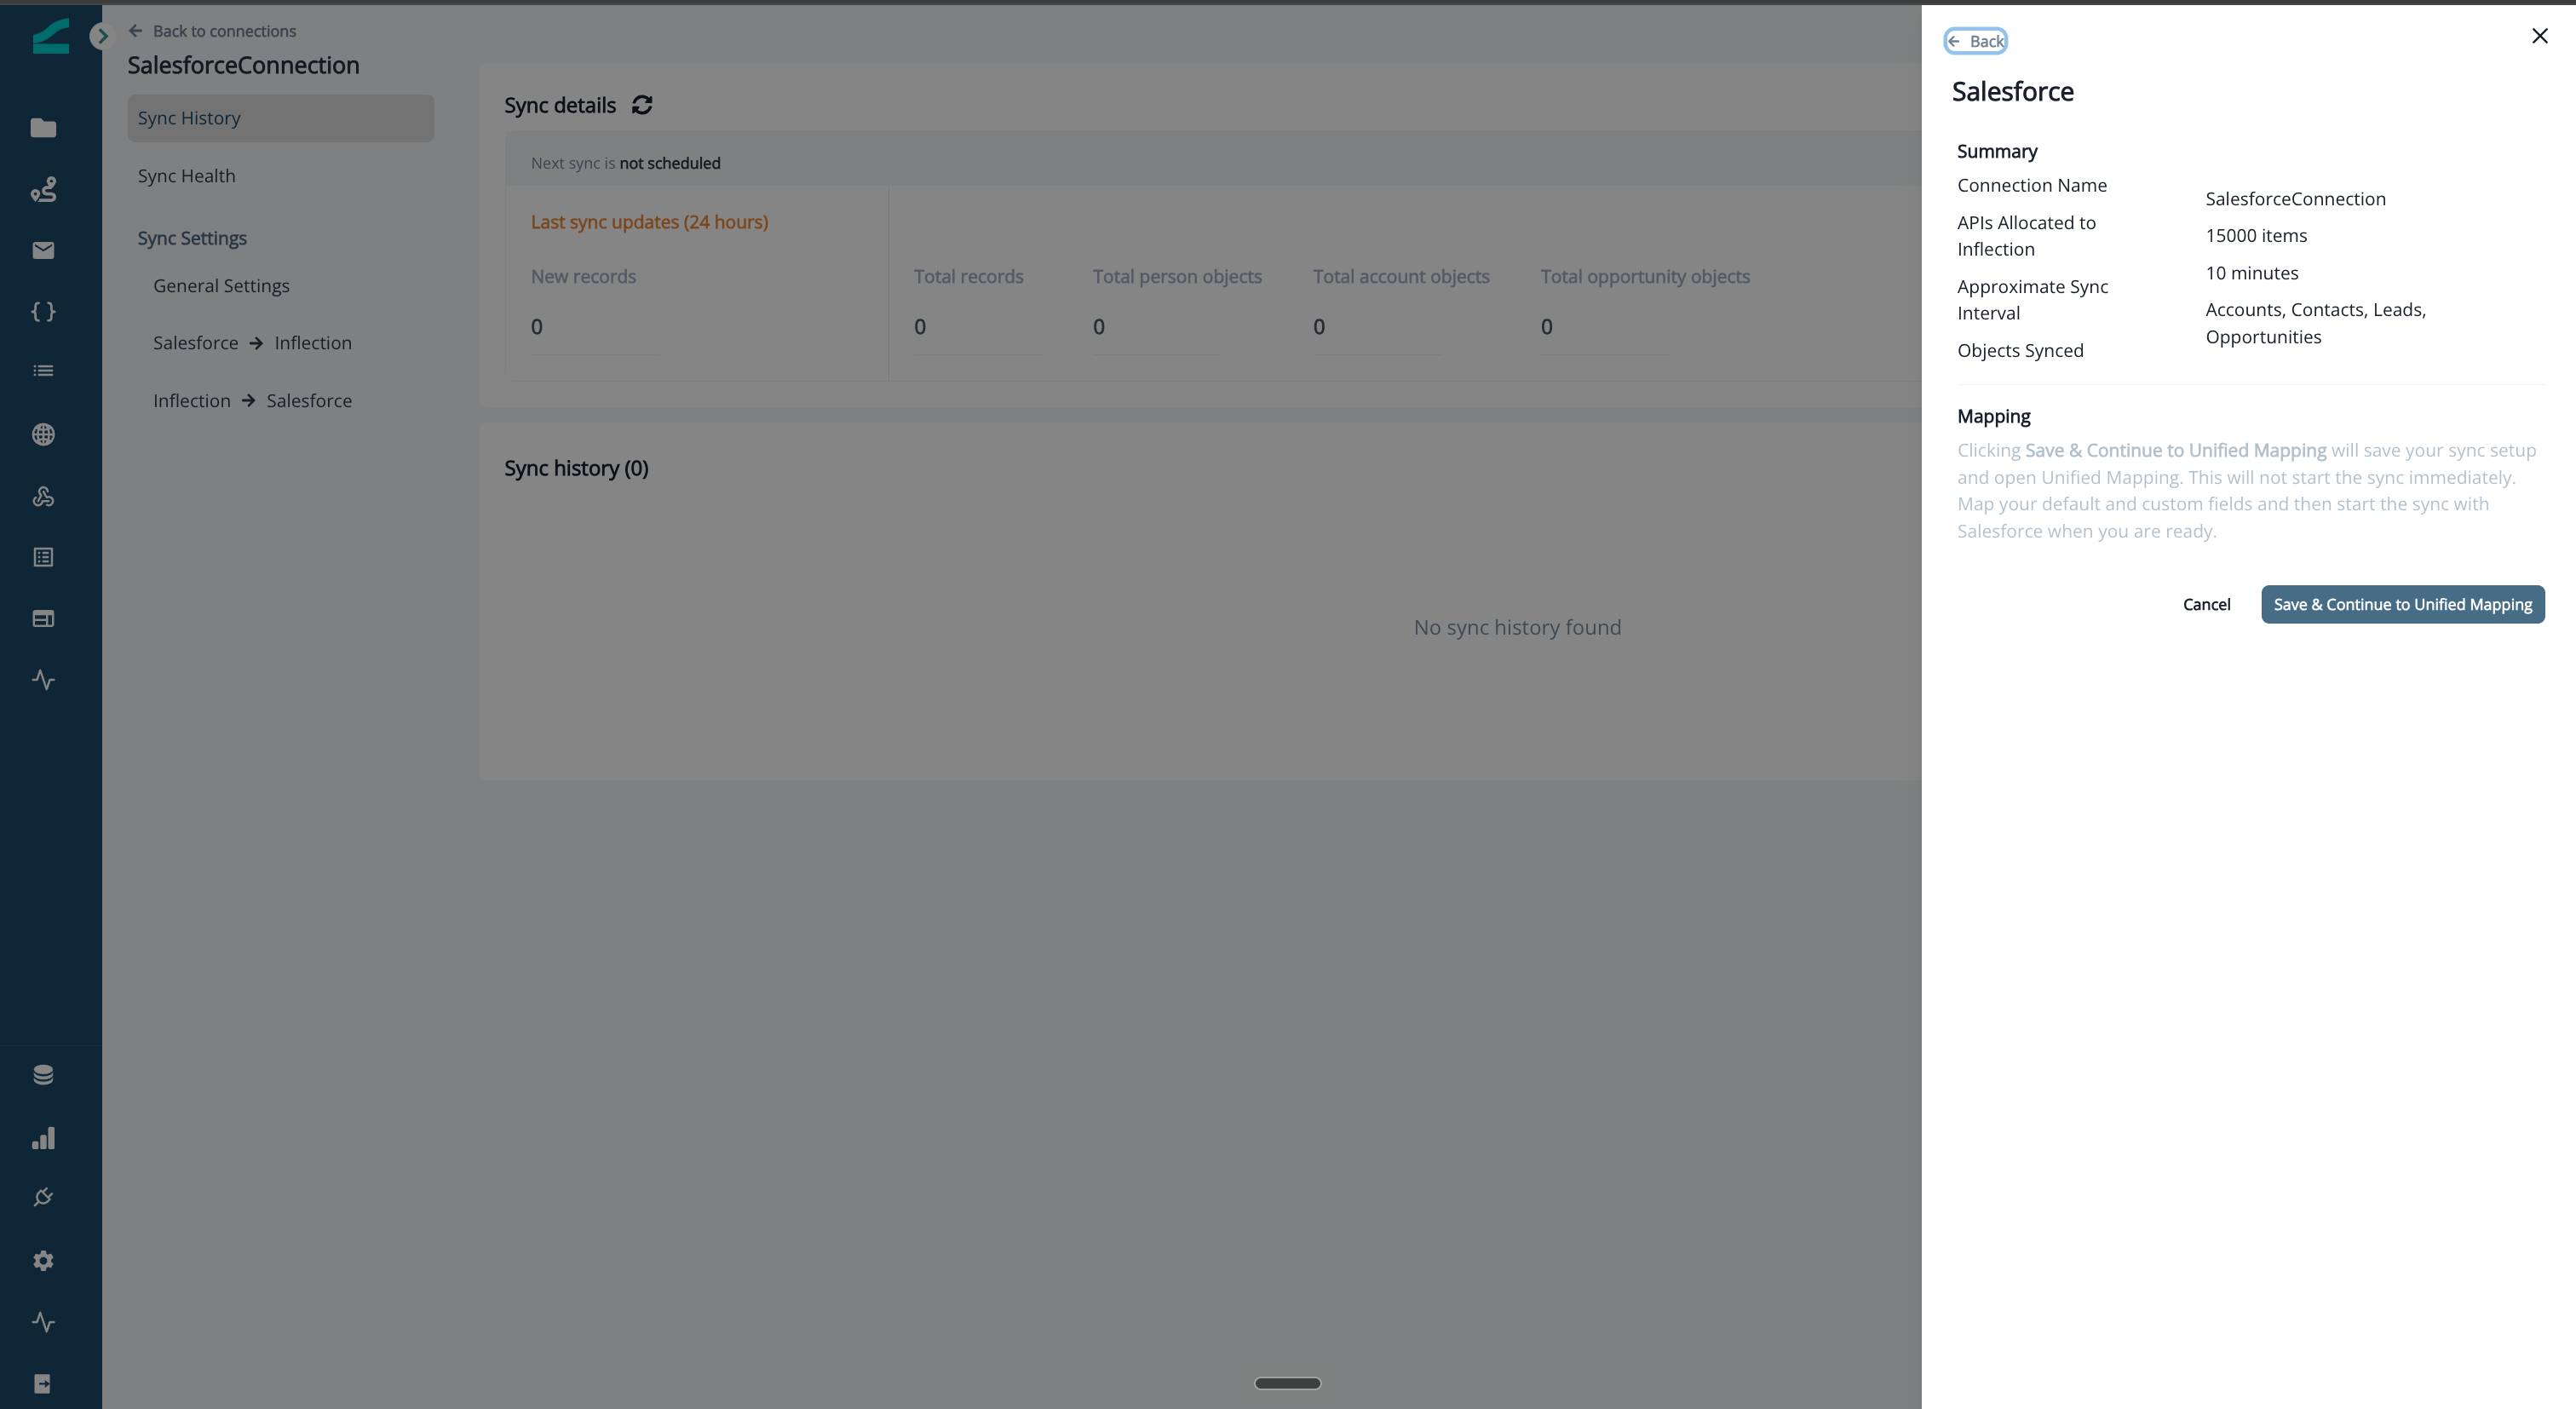Click the Cancel button
The width and height of the screenshot is (2576, 1409).
(x=2206, y=604)
